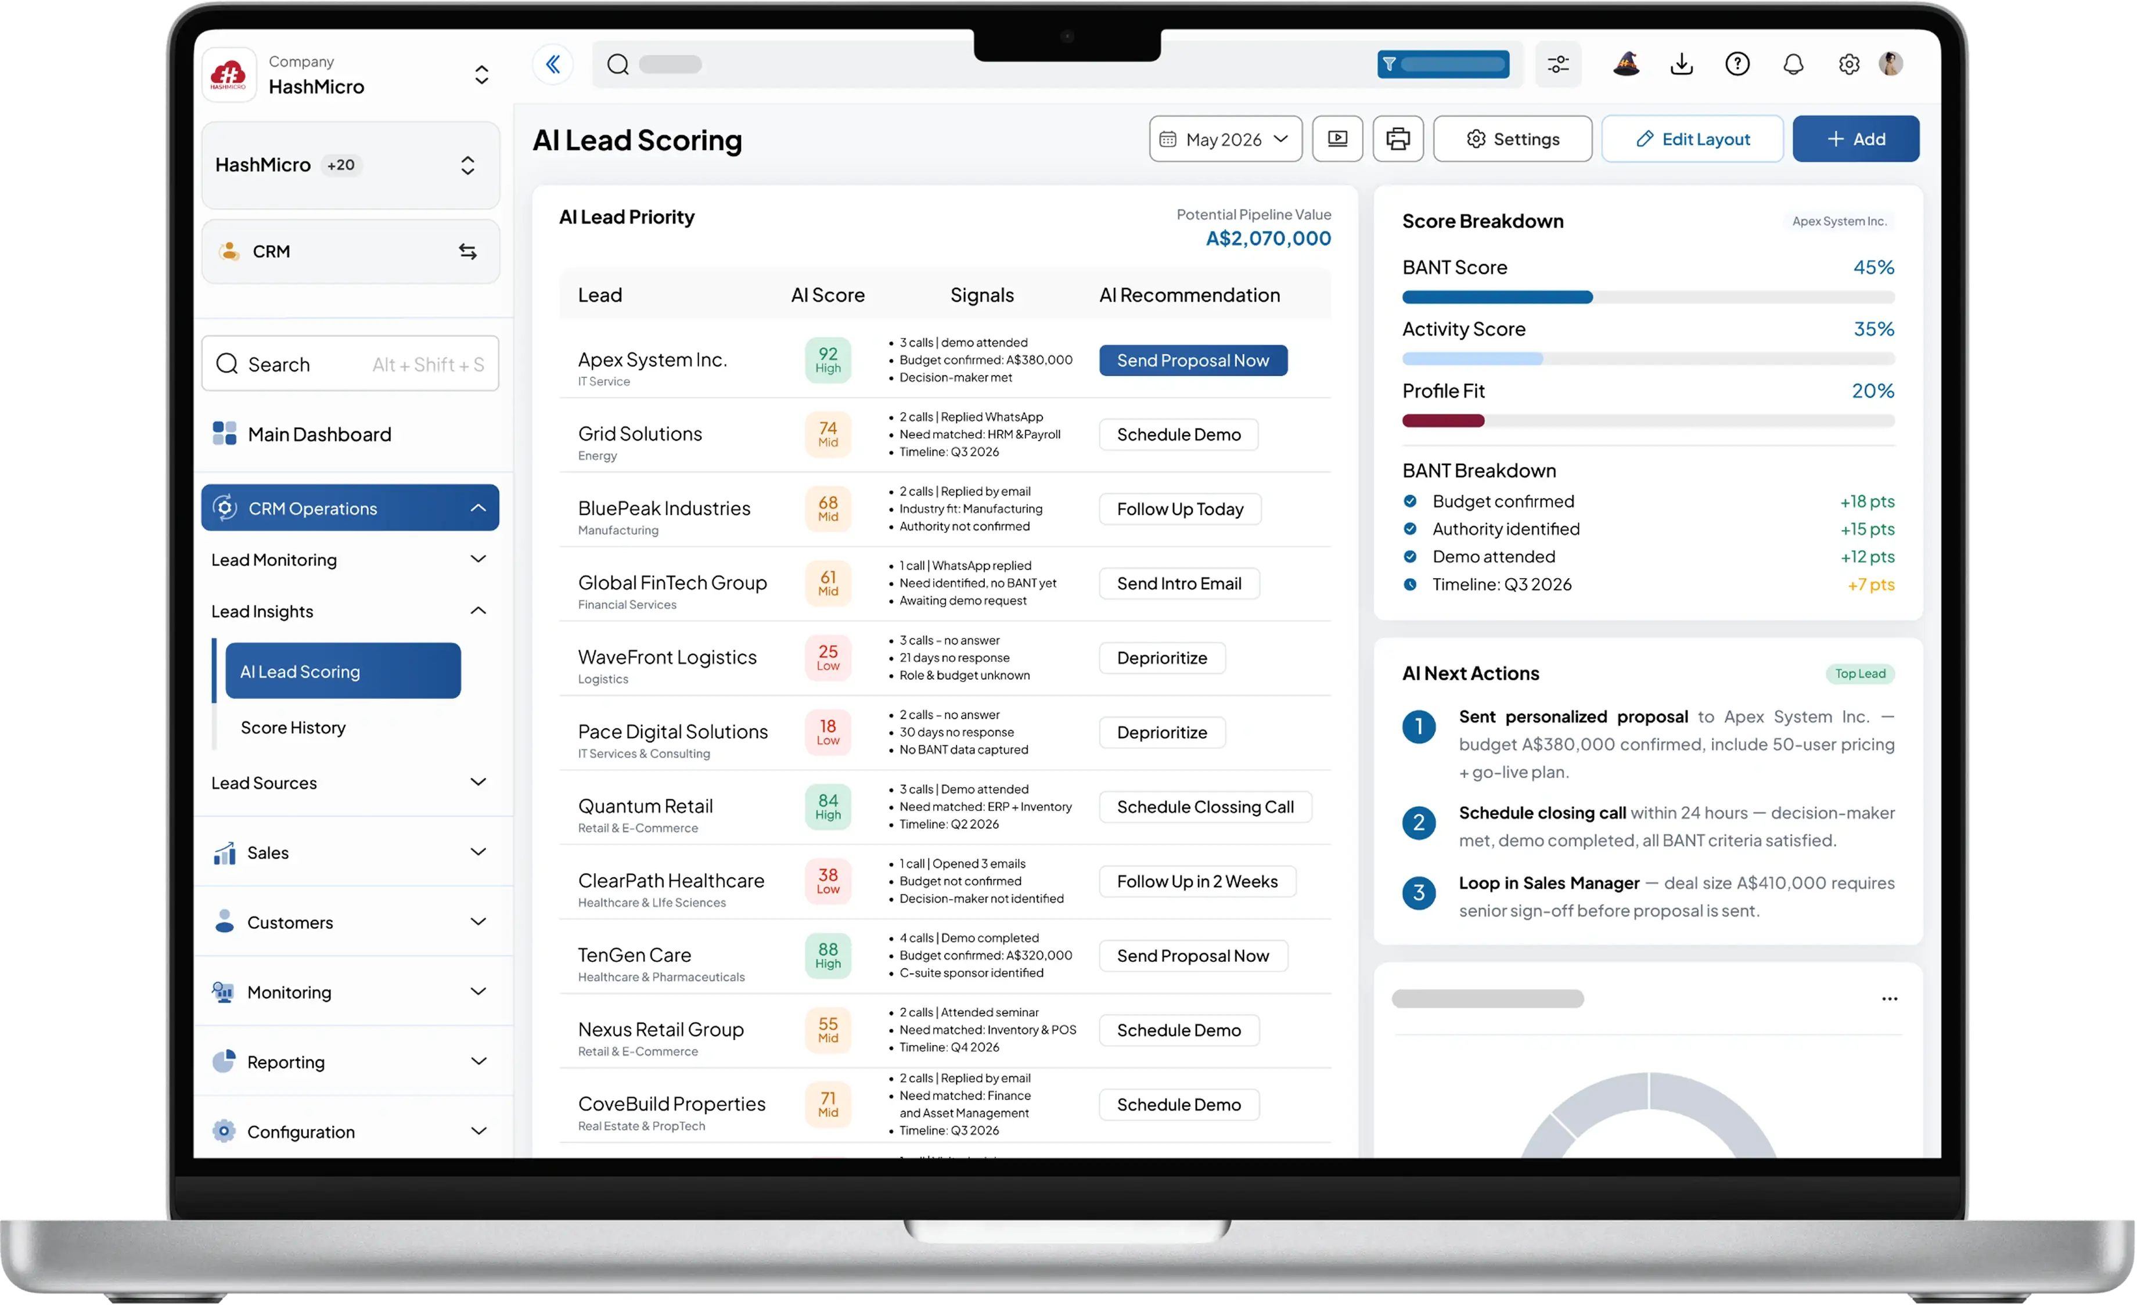2137x1305 pixels.
Task: Click the blue filter chip in search bar
Action: (1443, 64)
